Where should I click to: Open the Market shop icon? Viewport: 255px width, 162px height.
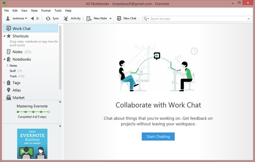pyautogui.click(x=9, y=98)
